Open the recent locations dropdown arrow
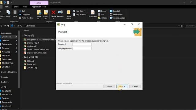The width and height of the screenshot is (196, 110). (x=5, y=26)
